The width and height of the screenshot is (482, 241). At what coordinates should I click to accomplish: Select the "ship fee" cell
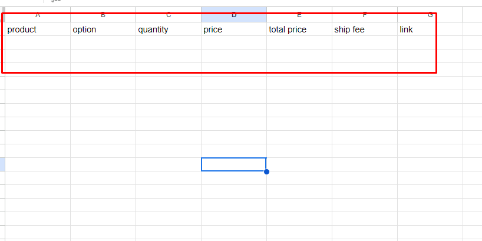click(x=365, y=29)
